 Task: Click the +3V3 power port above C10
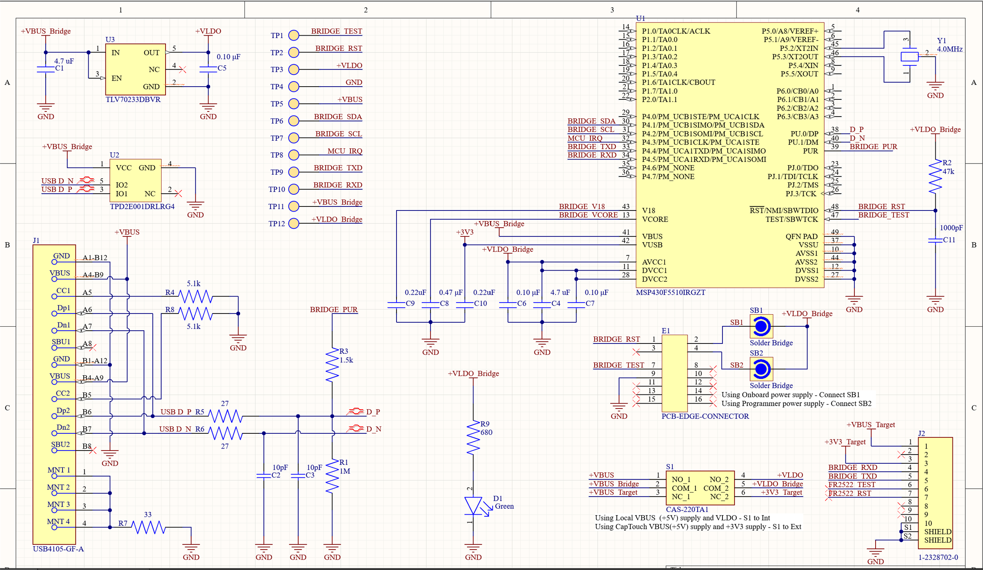tap(465, 235)
